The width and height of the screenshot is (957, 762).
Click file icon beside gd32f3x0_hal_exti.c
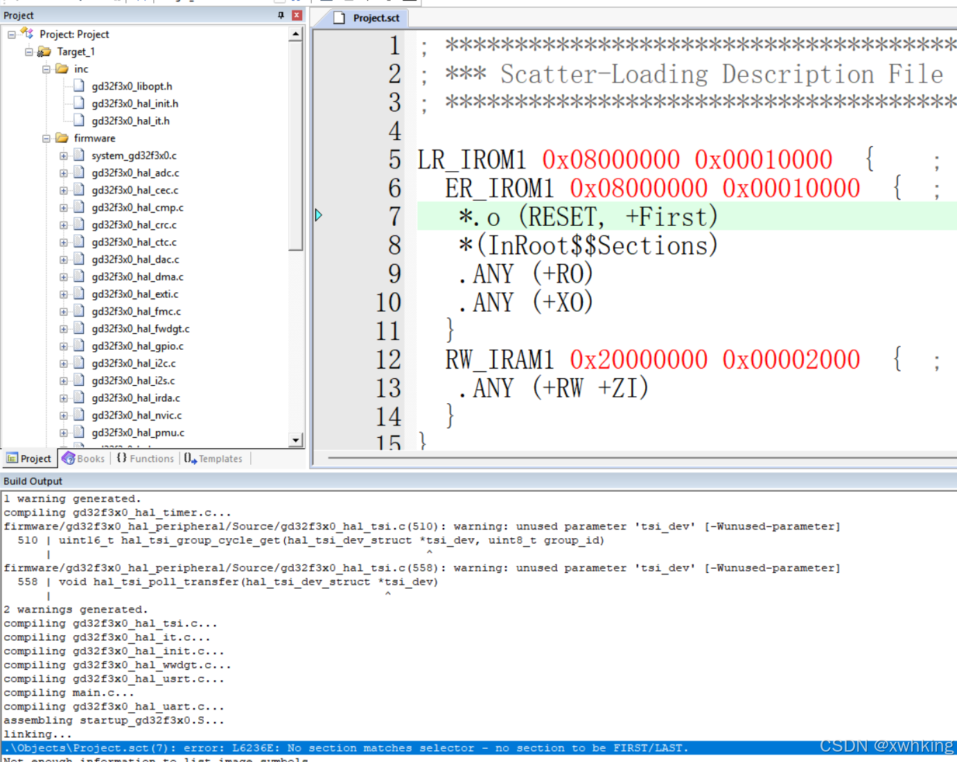point(79,294)
